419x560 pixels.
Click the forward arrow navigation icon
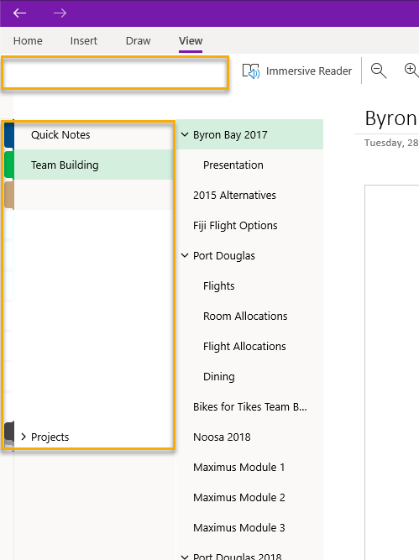pos(60,13)
